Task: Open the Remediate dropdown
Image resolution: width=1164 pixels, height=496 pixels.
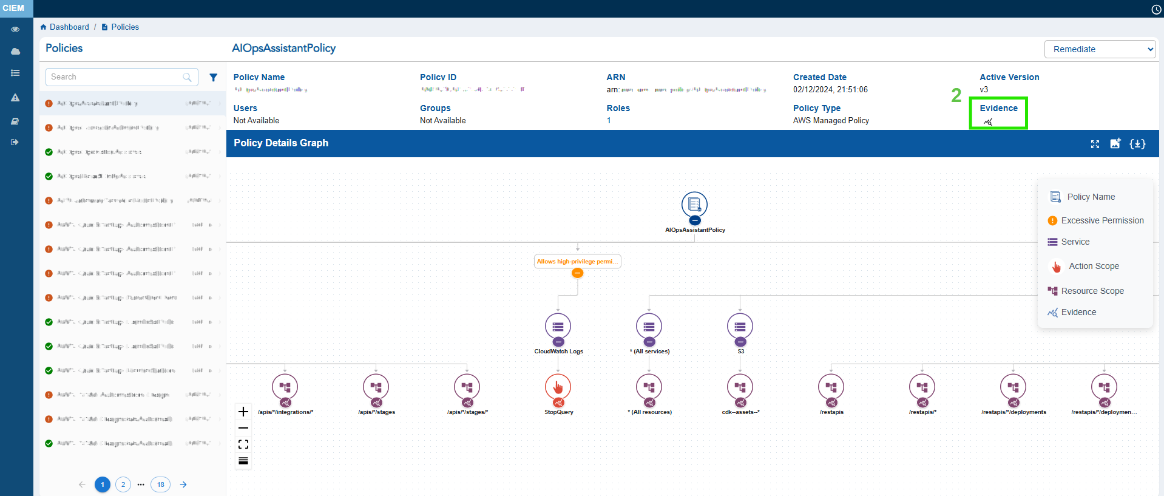Action: point(1100,49)
